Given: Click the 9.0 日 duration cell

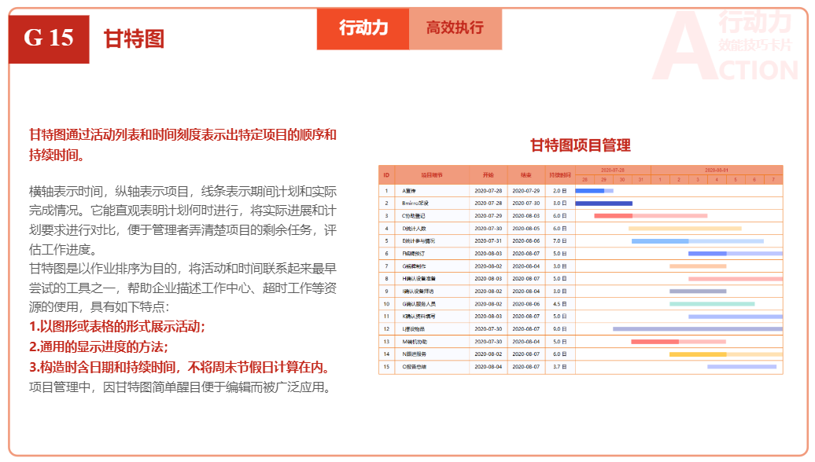Looking at the screenshot, I should [559, 328].
